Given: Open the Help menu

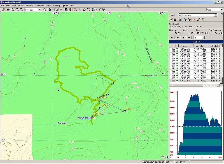Looking at the screenshot, I should click(x=72, y=6).
